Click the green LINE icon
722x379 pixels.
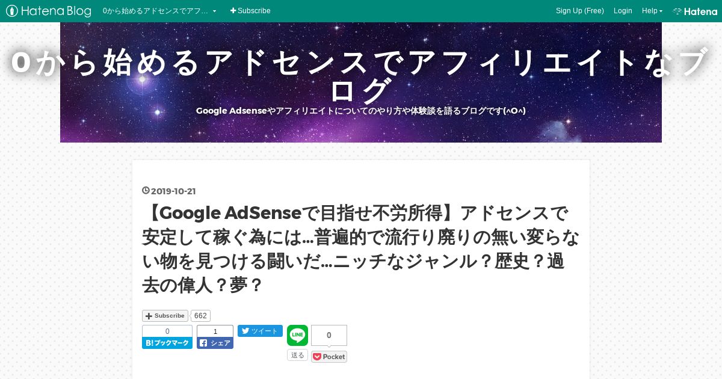tap(297, 336)
